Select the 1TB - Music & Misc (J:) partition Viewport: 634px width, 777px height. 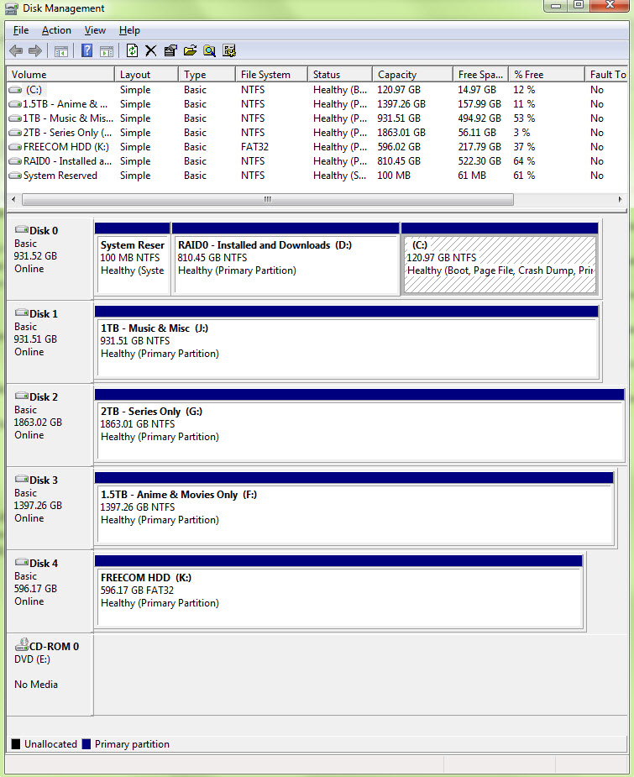pos(347,343)
